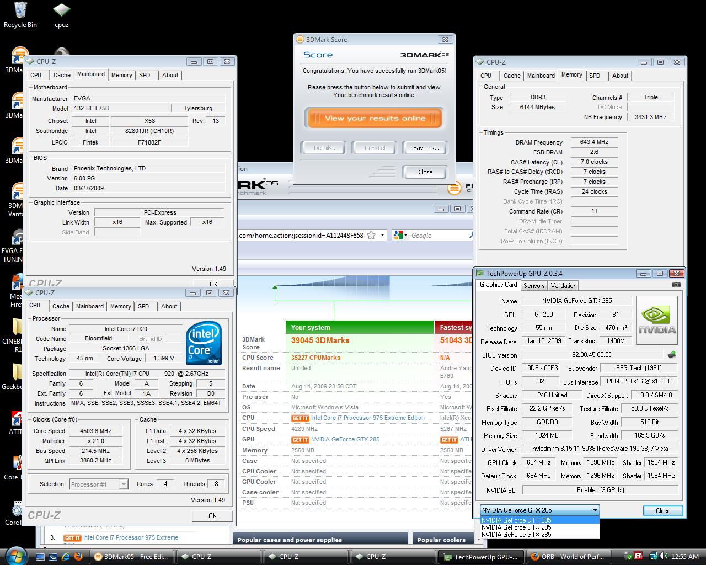Screen dimensions: 706x565
Task: Switch to SPD tab in Memory CPU-Z window
Action: pyautogui.click(x=595, y=76)
